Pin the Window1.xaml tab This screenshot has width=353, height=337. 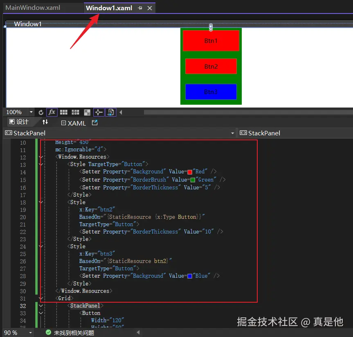139,7
